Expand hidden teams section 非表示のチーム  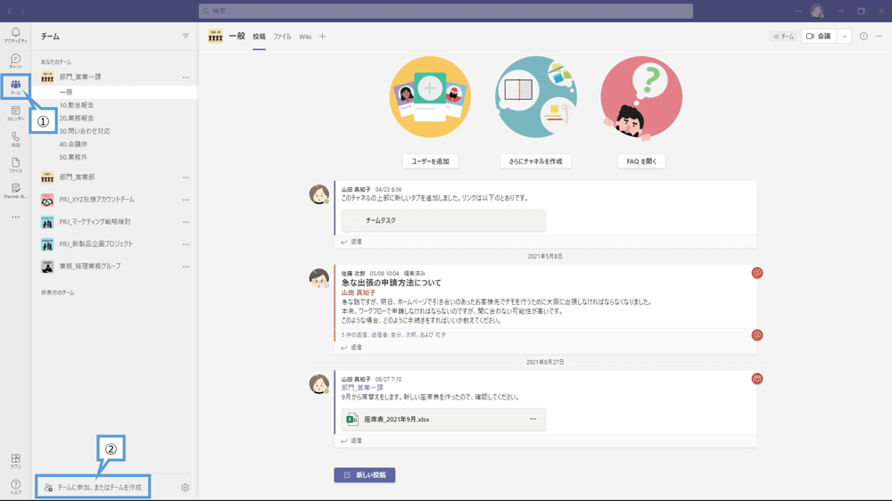click(x=57, y=292)
